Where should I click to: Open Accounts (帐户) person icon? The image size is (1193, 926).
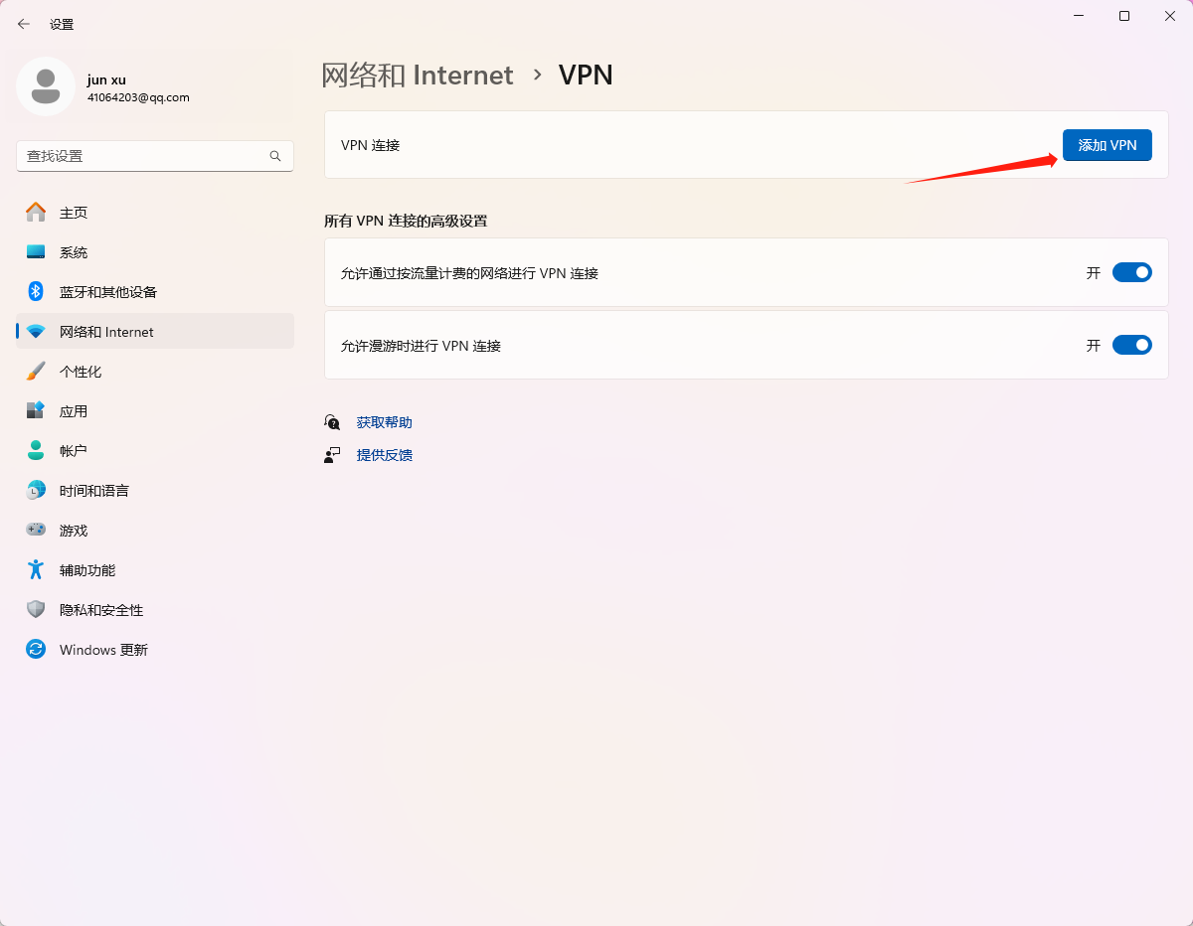coord(36,451)
